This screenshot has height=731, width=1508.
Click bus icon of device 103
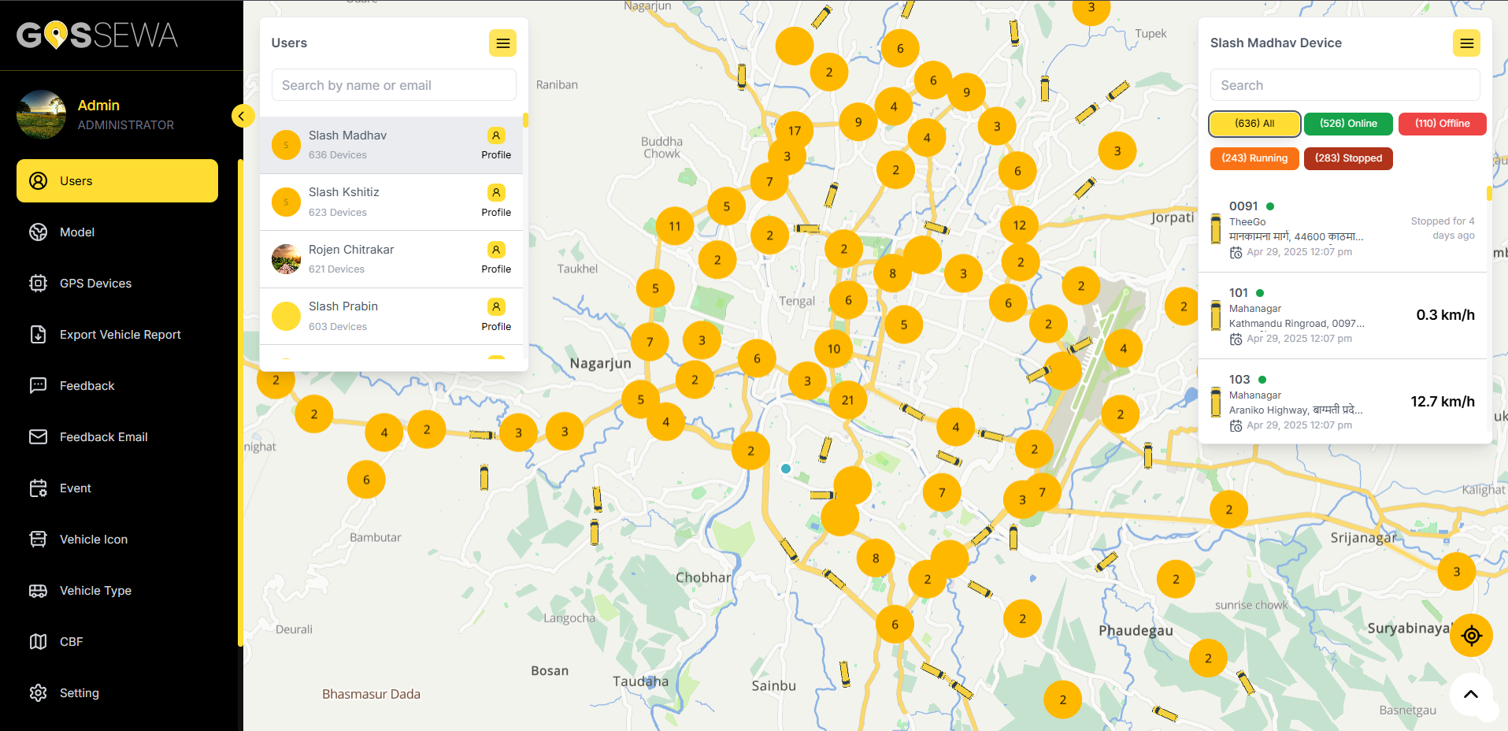pyautogui.click(x=1216, y=402)
